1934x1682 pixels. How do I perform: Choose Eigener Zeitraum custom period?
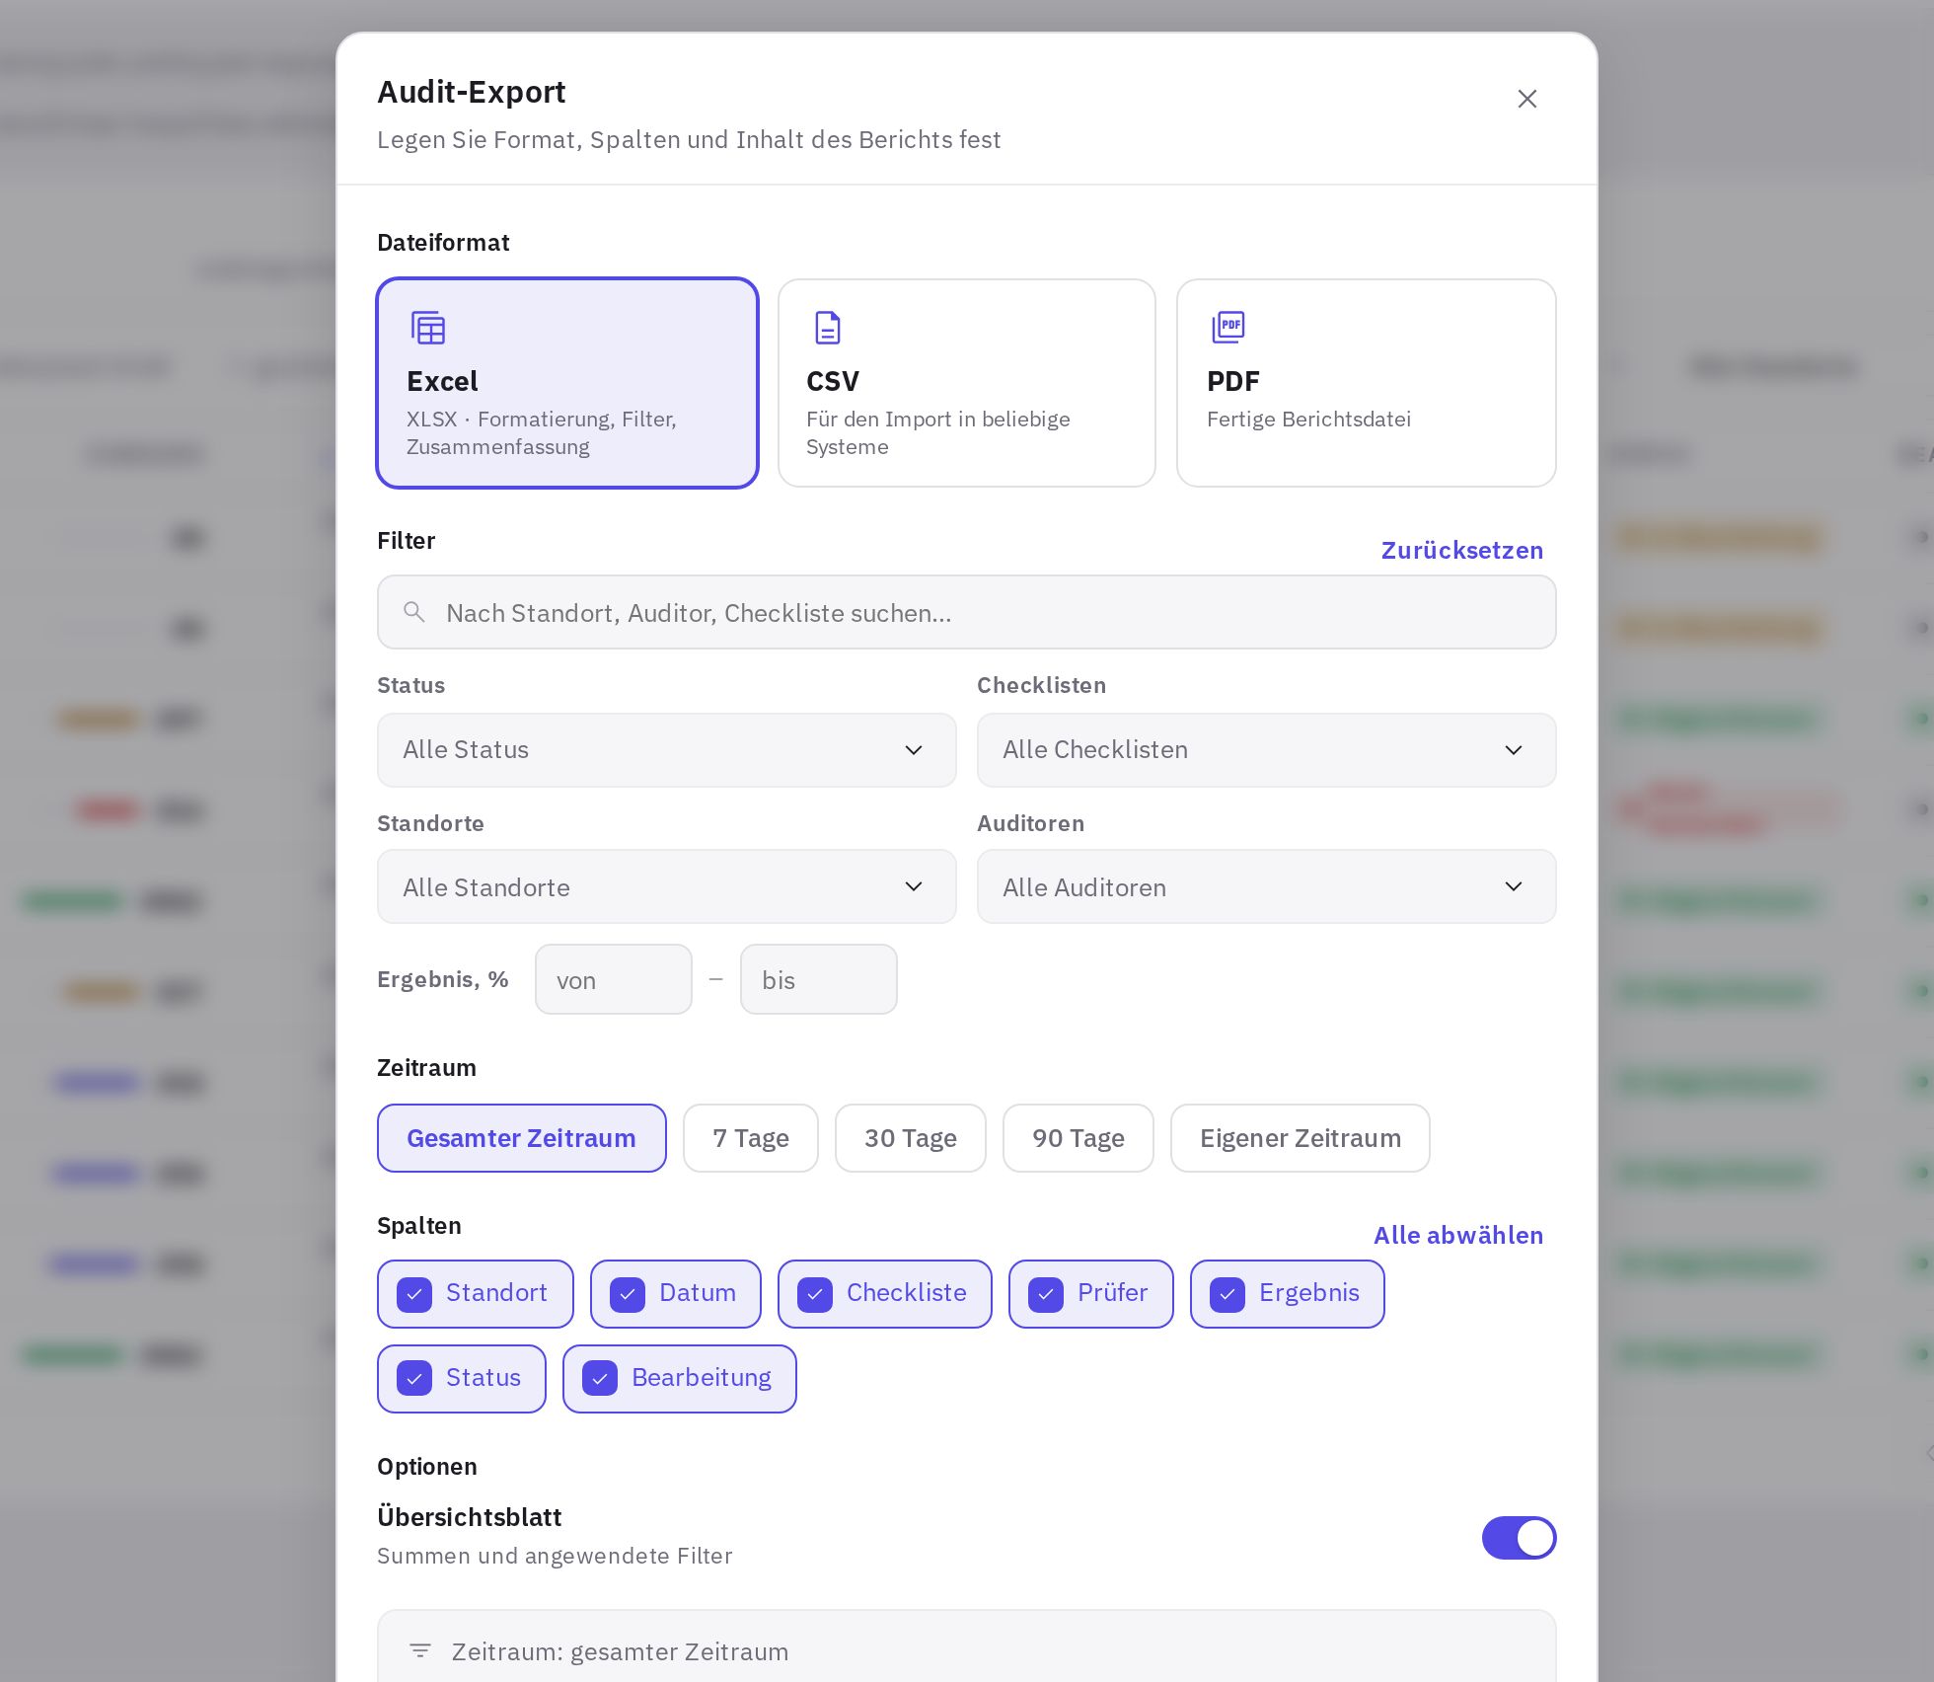pyautogui.click(x=1301, y=1138)
